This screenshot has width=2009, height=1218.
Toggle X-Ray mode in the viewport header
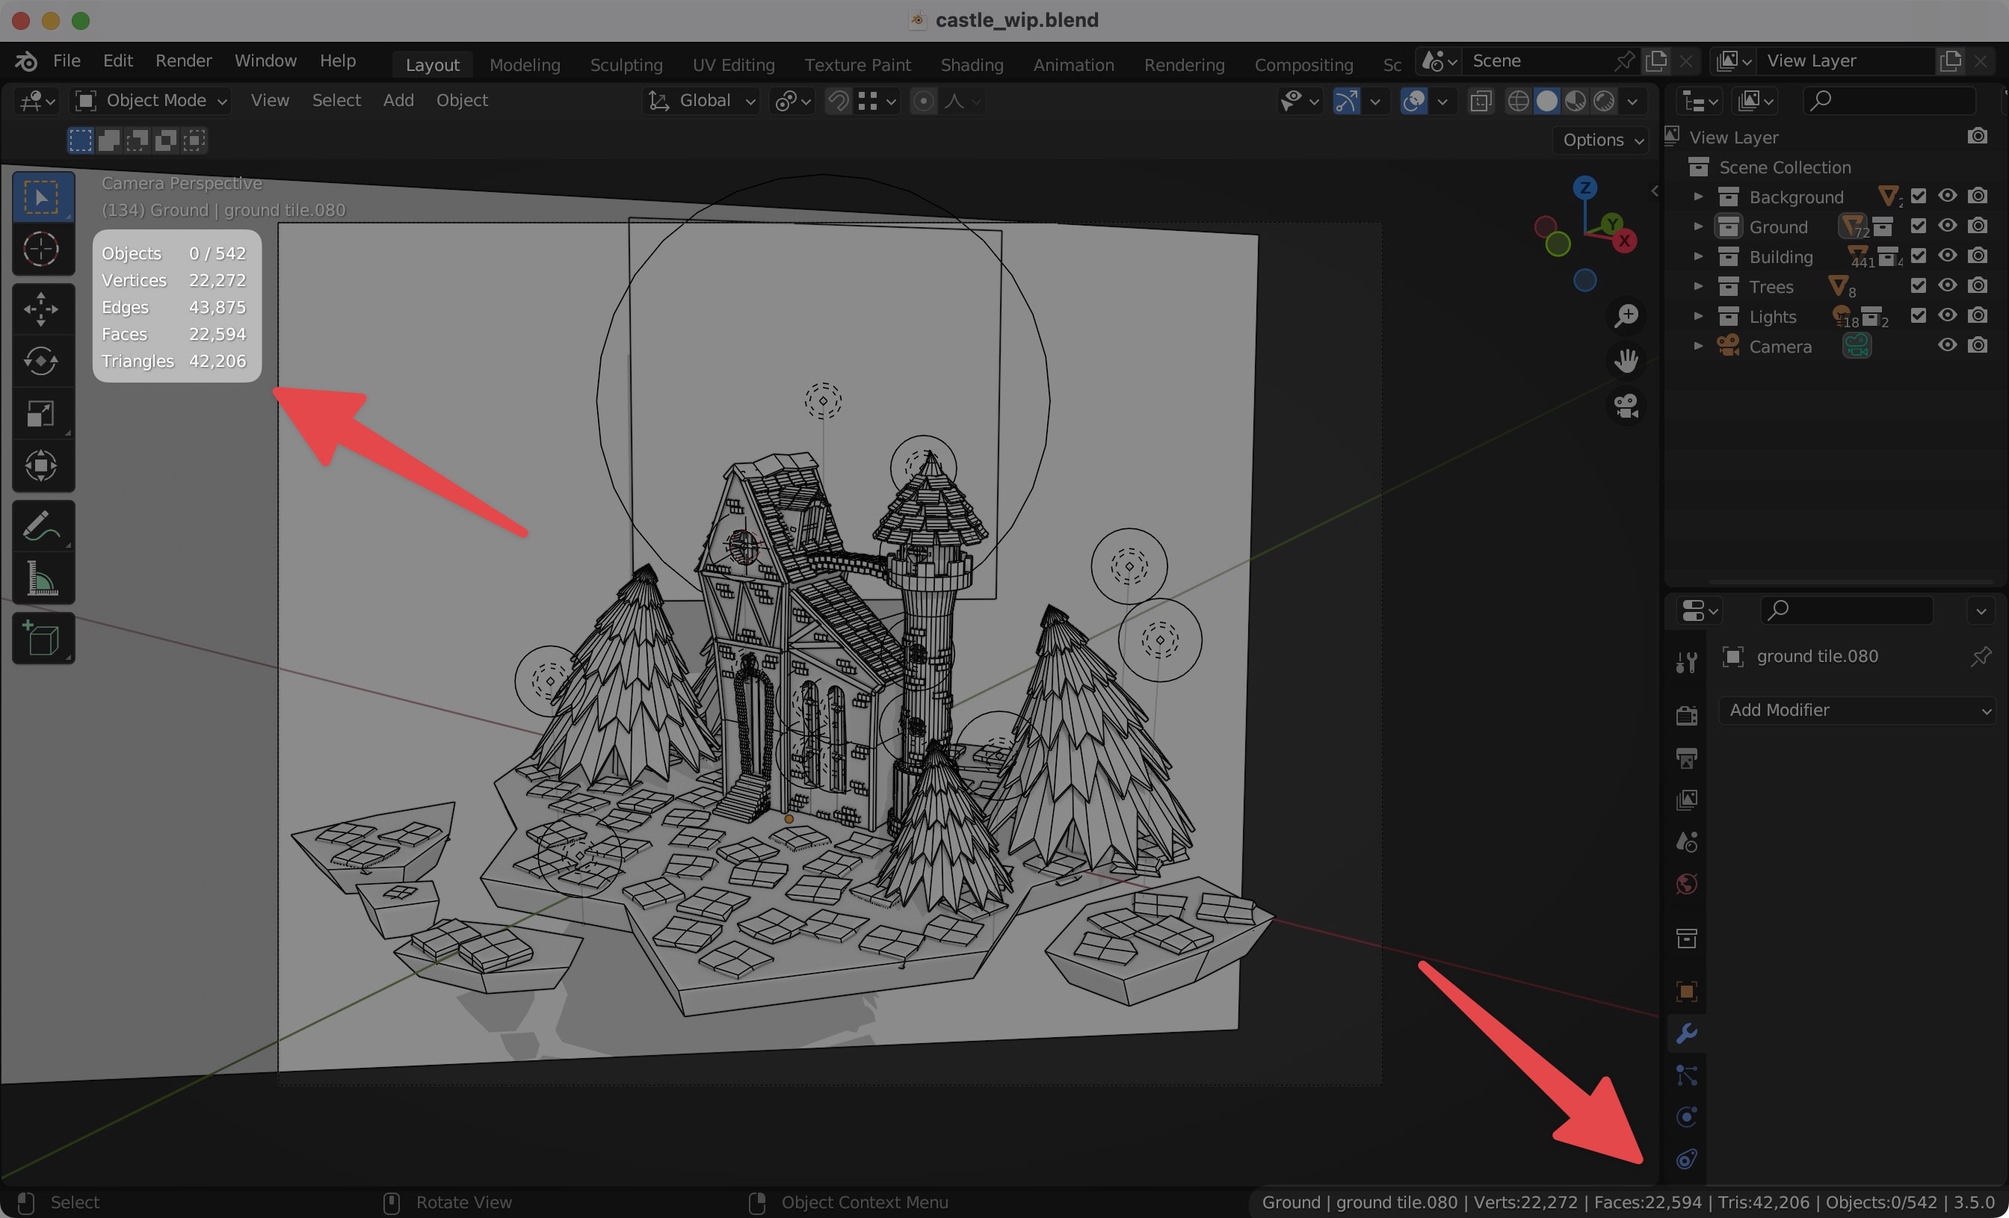coord(1481,100)
